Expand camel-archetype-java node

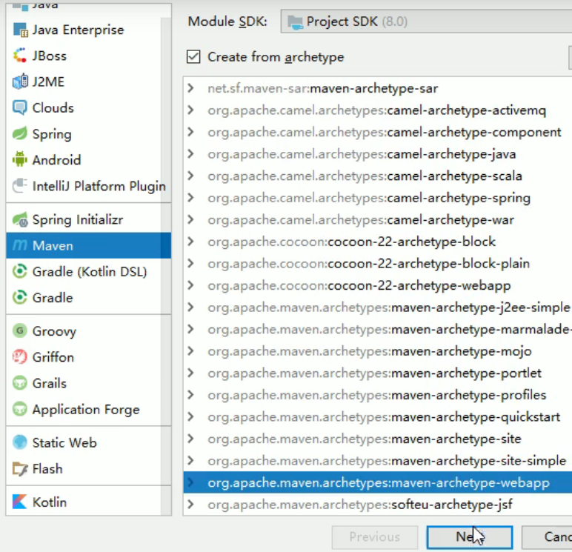[x=190, y=154]
